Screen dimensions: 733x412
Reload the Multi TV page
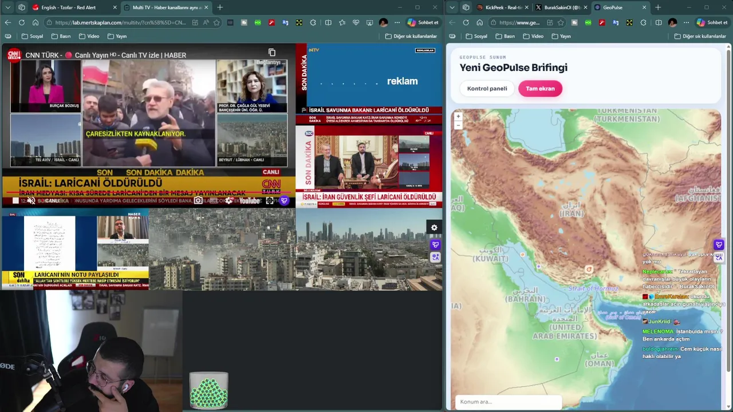21,22
